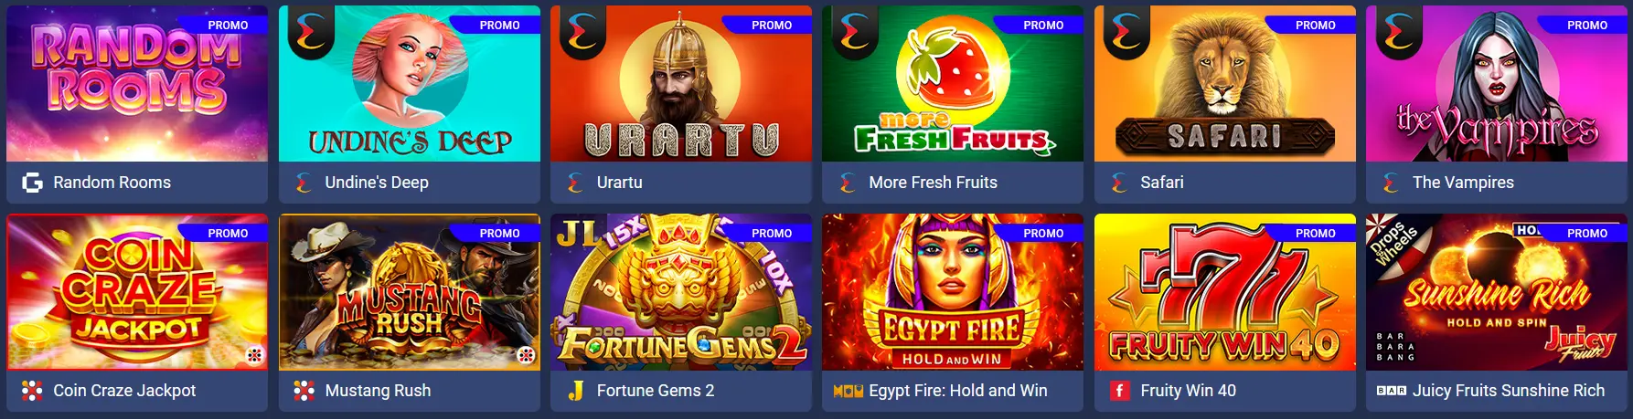Click the provider icon beside Undine's Deep

(304, 183)
